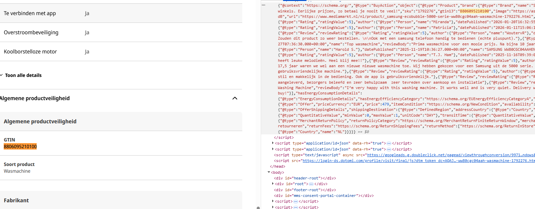
Task: Expand the second application/ld+json script triangle
Action: tap(273, 149)
